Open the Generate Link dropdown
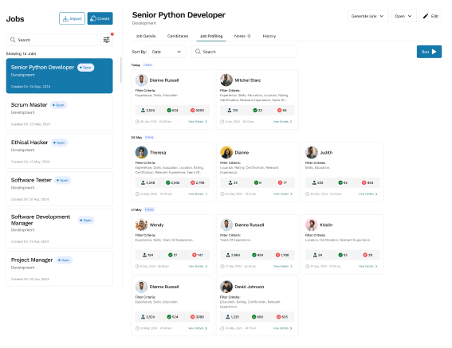The image size is (452, 348). (x=367, y=16)
